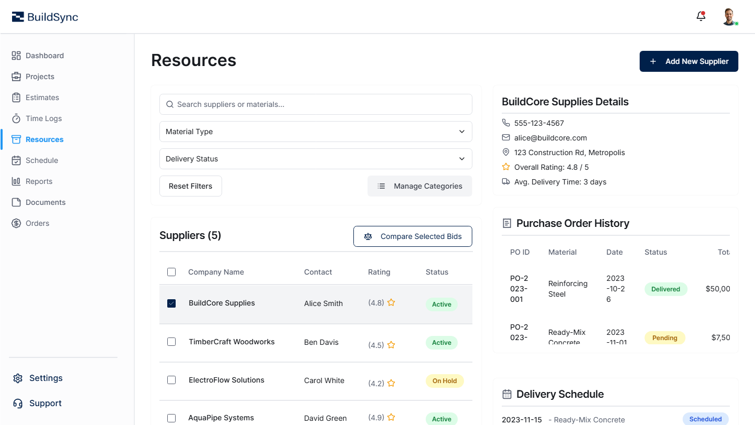This screenshot has width=755, height=425.
Task: Open the Manage Categories menu
Action: (419, 186)
